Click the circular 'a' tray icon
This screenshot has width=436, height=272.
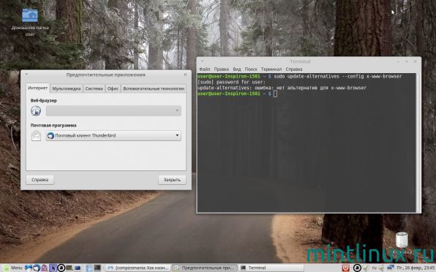coord(357,268)
